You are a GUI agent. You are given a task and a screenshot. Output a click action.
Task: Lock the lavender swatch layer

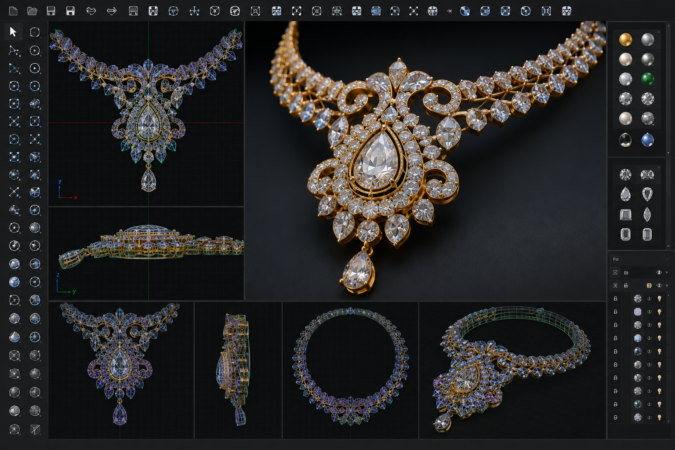615,312
